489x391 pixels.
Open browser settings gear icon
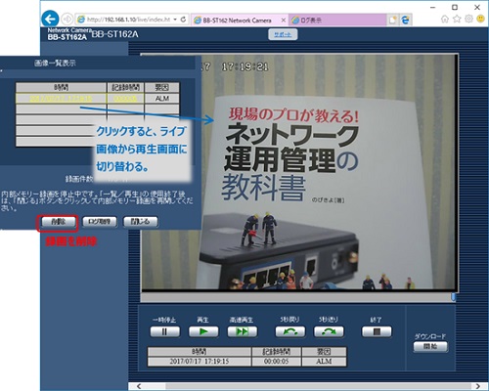[x=468, y=19]
